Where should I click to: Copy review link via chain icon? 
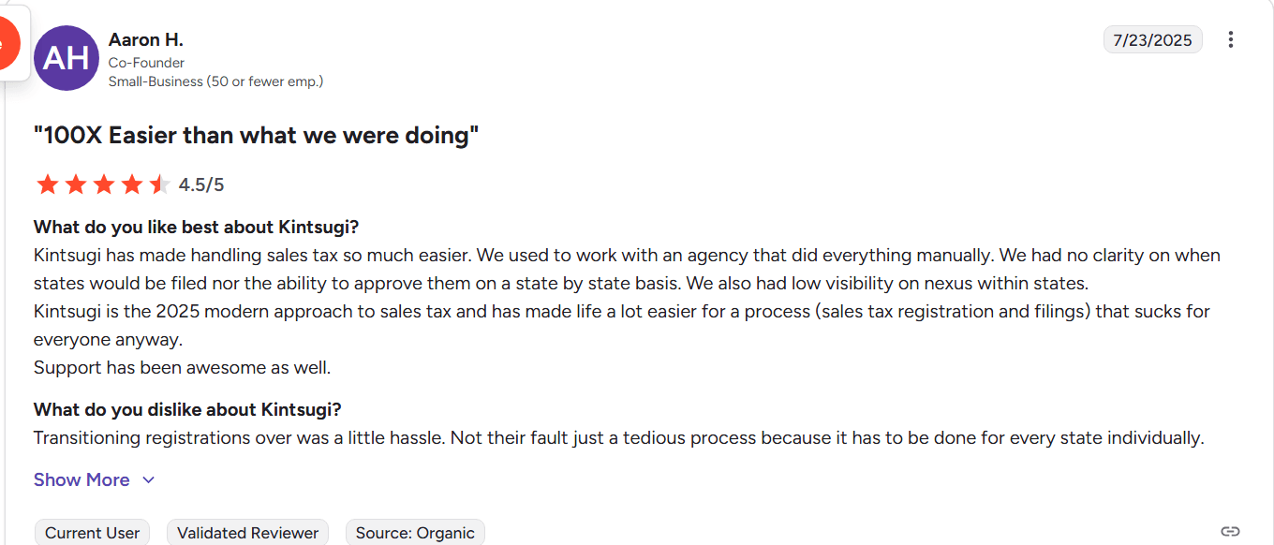pyautogui.click(x=1231, y=532)
